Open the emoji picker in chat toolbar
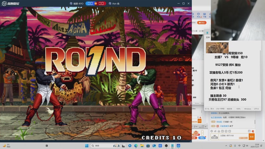The image size is (265, 149). pyautogui.click(x=212, y=131)
